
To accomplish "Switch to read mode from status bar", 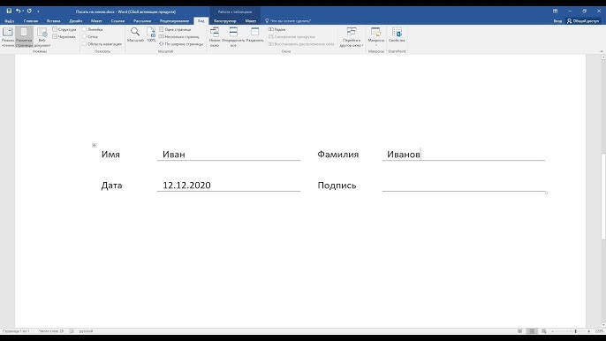I will (519, 331).
